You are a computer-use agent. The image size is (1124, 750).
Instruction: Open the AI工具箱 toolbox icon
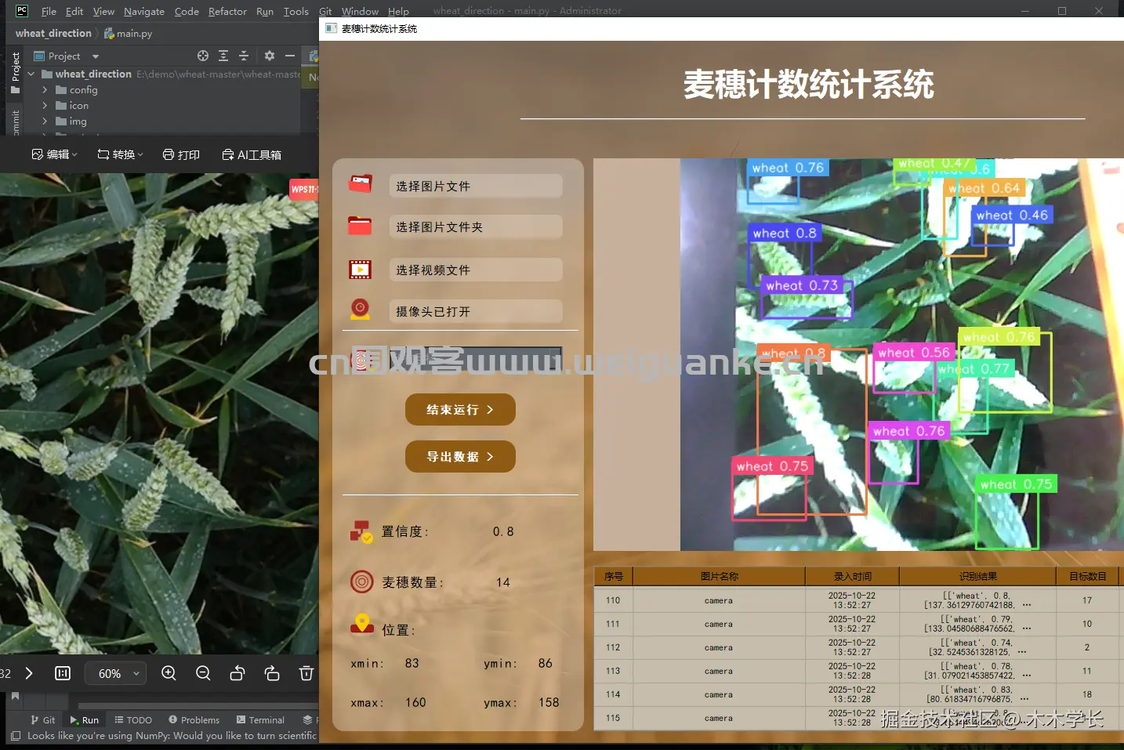(x=227, y=154)
